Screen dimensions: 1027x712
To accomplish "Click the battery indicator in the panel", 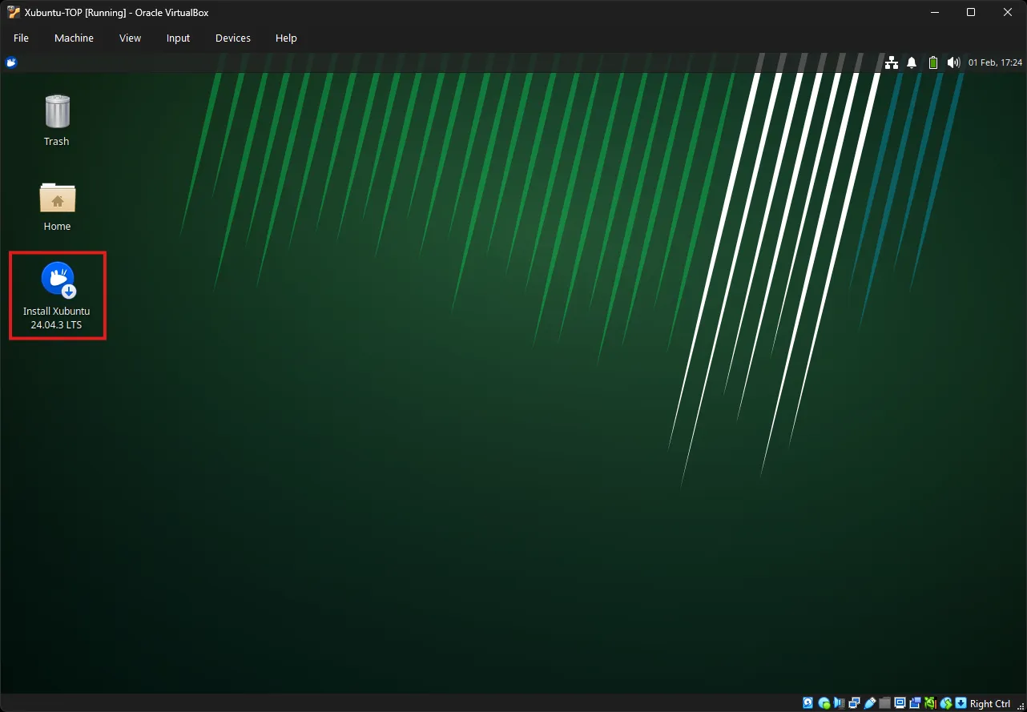I will [932, 62].
